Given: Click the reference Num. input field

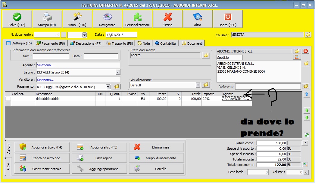Looking at the screenshot, I should pyautogui.click(x=51, y=56).
